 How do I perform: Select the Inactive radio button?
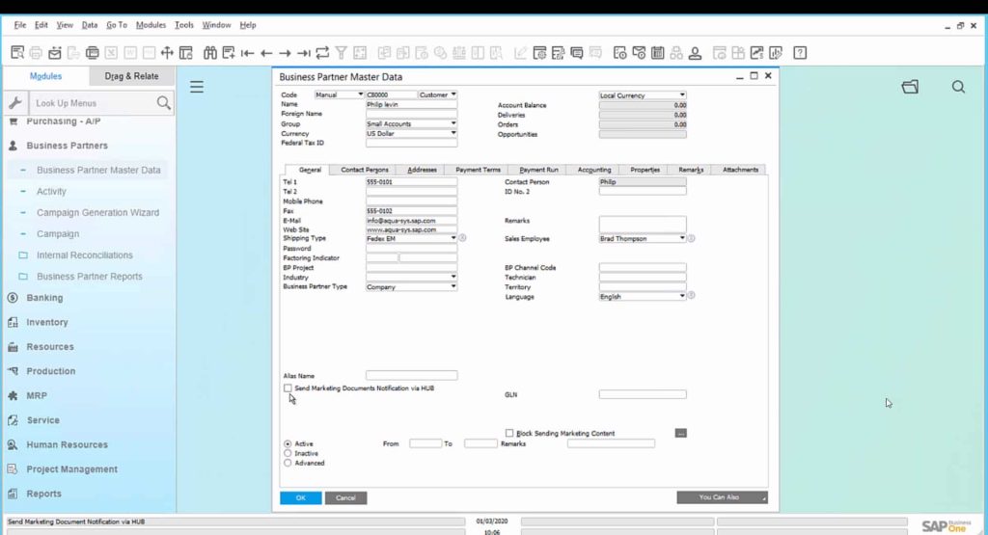[x=288, y=453]
